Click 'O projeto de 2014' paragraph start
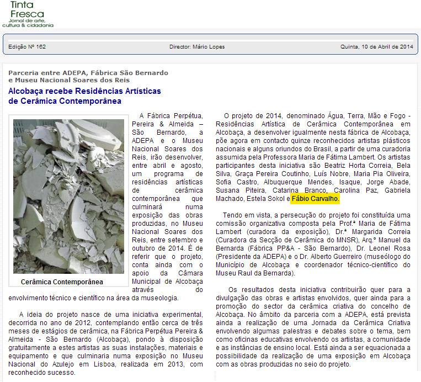421x382 pixels. pyautogui.click(x=253, y=116)
